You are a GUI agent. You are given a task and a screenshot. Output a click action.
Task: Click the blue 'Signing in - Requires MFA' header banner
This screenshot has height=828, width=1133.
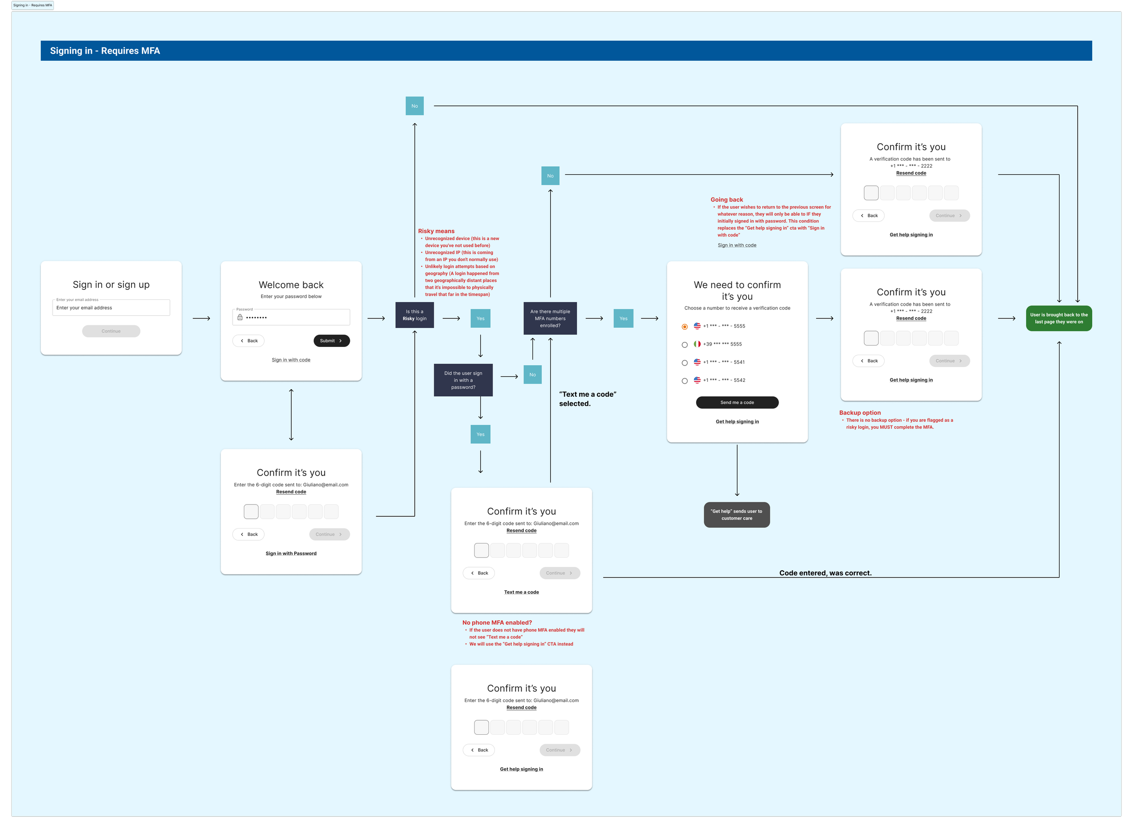[x=566, y=51]
